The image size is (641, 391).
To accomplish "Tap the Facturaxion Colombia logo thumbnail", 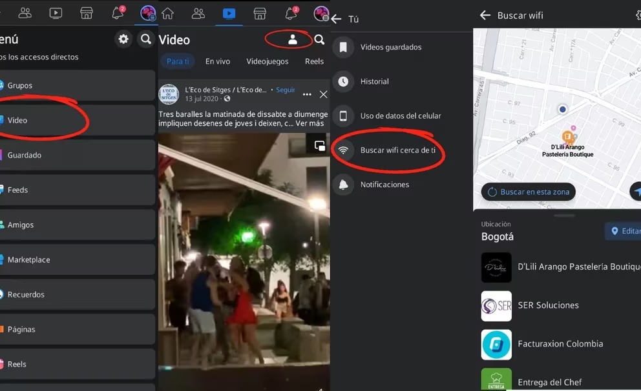I will click(496, 345).
